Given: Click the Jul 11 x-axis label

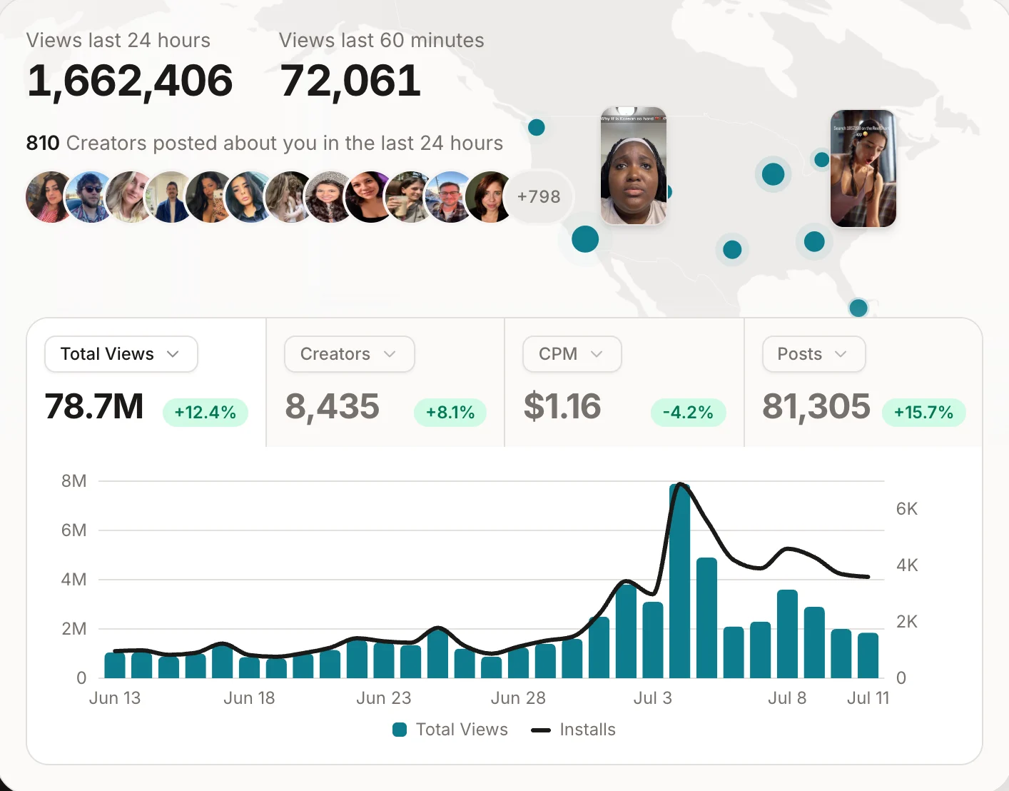Looking at the screenshot, I should click(868, 698).
